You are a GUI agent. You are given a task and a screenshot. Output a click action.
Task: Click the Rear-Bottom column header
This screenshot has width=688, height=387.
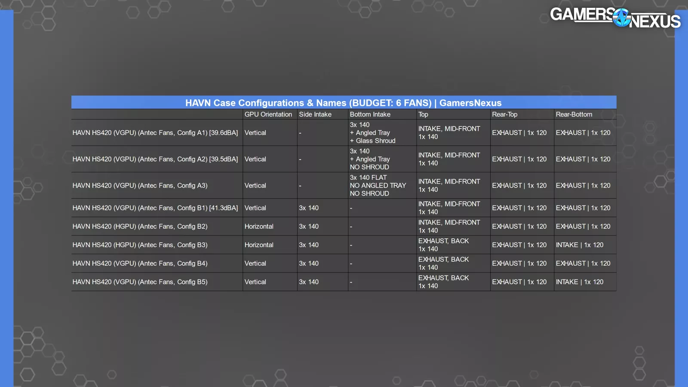point(574,114)
